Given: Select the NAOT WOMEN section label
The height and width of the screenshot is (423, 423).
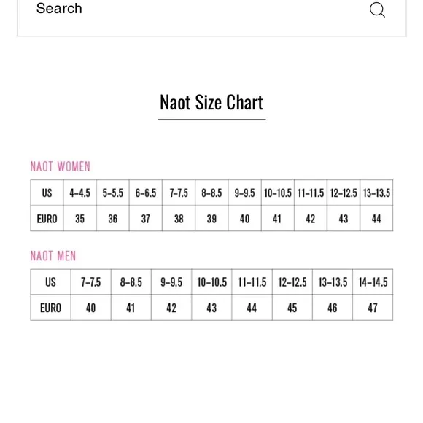Looking at the screenshot, I should (60, 166).
